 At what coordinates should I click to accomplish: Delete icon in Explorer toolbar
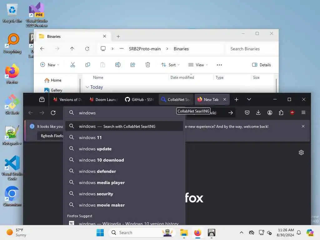(148, 65)
